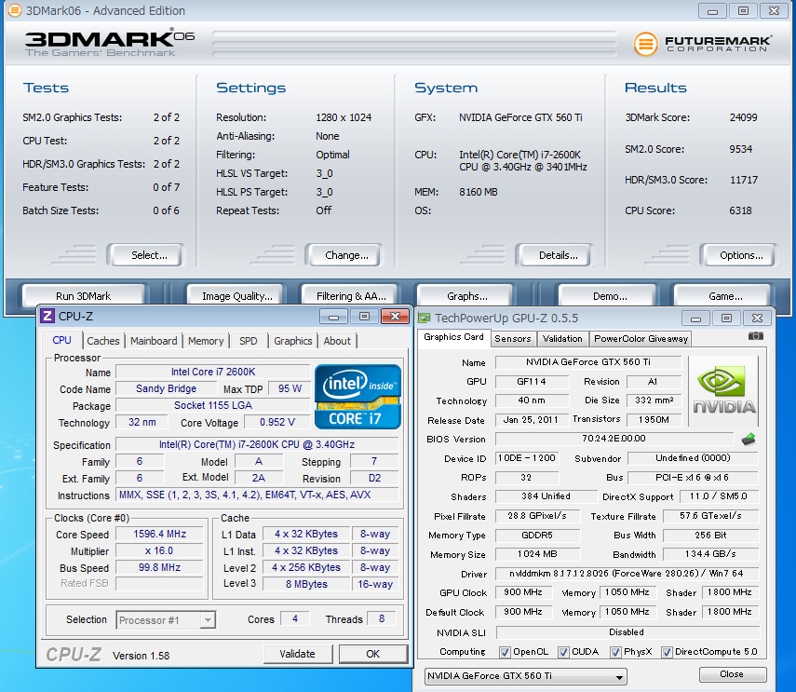The width and height of the screenshot is (796, 692).
Task: Open the Sensors tab in GPU-Z
Action: pos(513,338)
